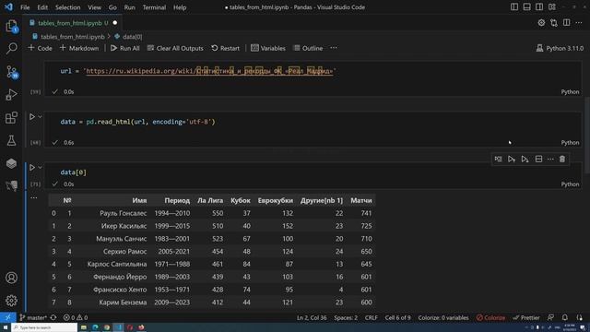This screenshot has width=590, height=332.
Task: Click the Windows taskbar search box
Action: point(44,327)
